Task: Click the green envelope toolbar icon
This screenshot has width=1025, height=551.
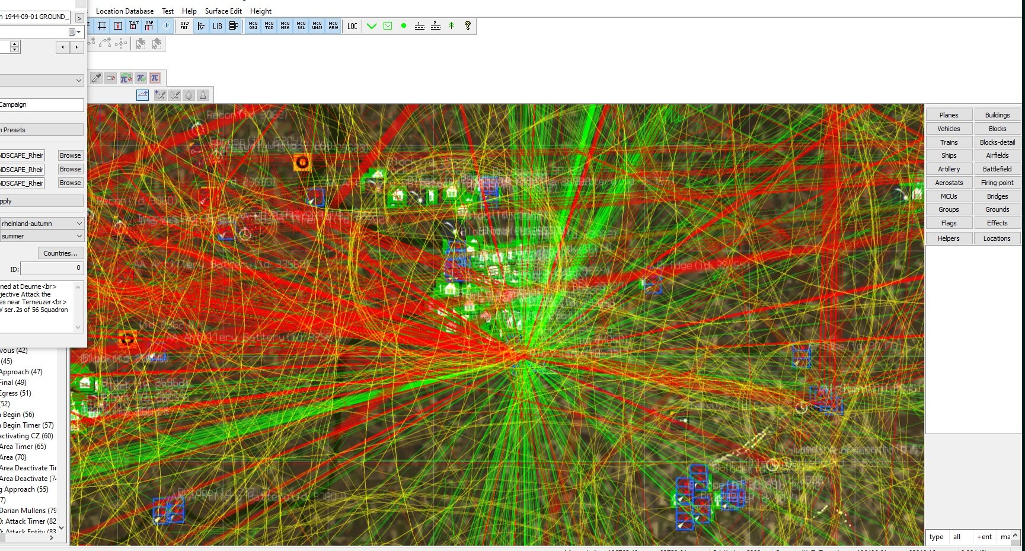Action: click(x=388, y=26)
